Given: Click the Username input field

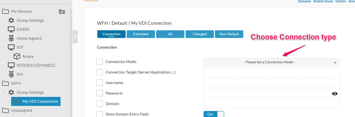Looking at the screenshot, I should [272, 83].
